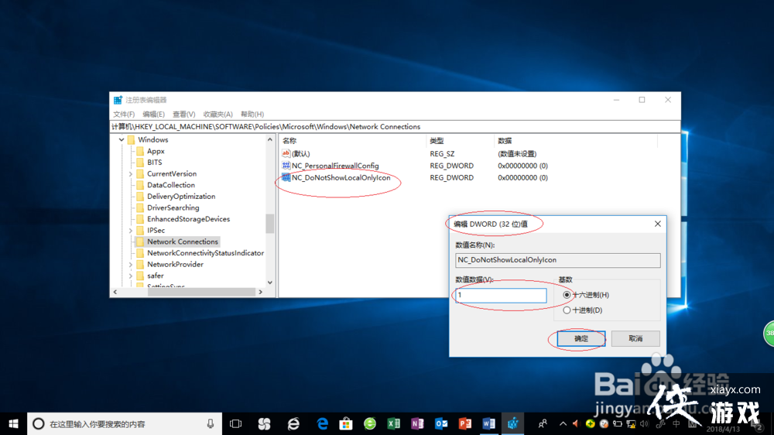Confirm with the 确定 button

[x=581, y=339]
